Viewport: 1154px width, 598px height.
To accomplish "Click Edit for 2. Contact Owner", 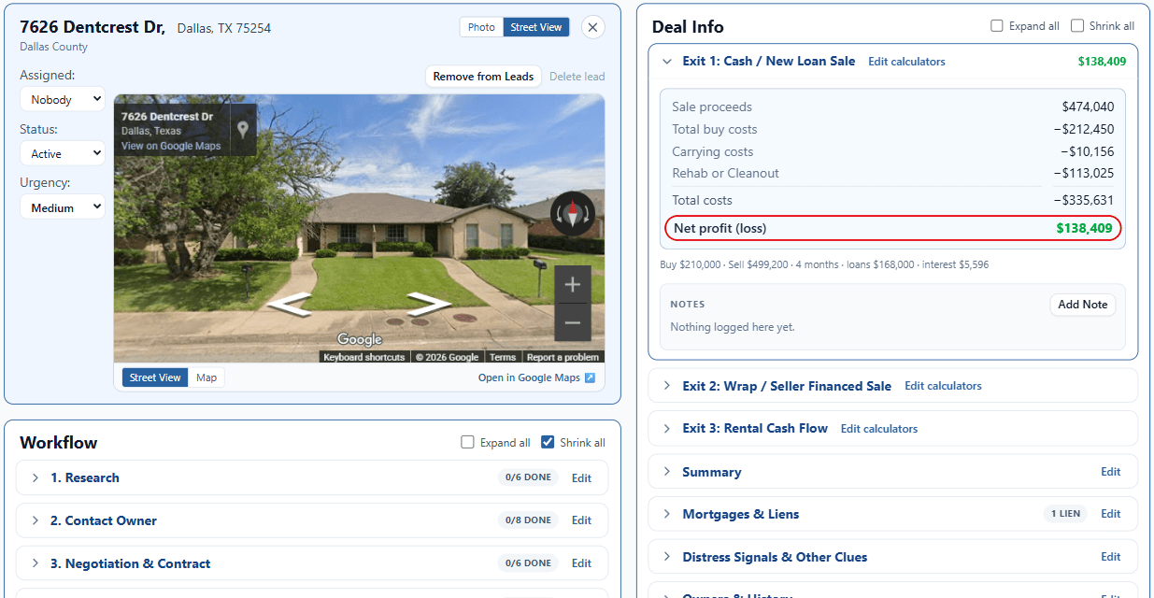I will pyautogui.click(x=581, y=520).
